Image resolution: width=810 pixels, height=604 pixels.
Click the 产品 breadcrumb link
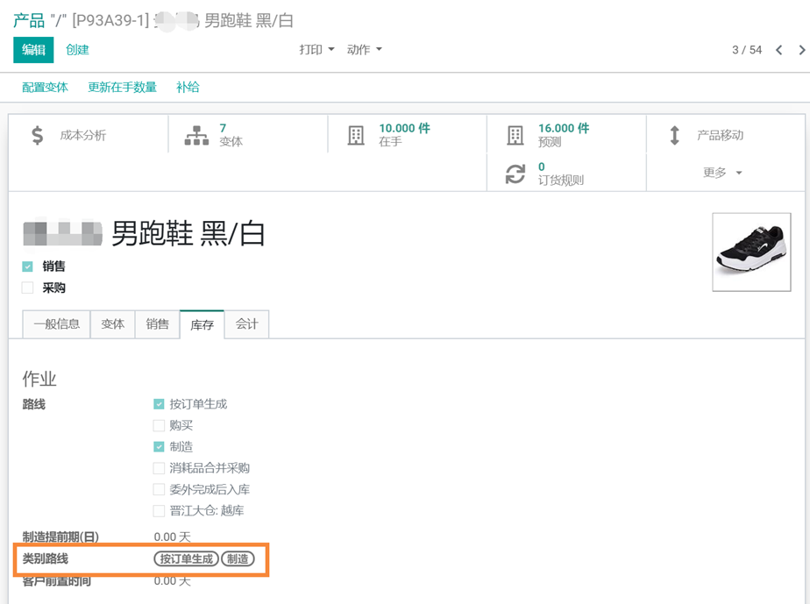[29, 21]
